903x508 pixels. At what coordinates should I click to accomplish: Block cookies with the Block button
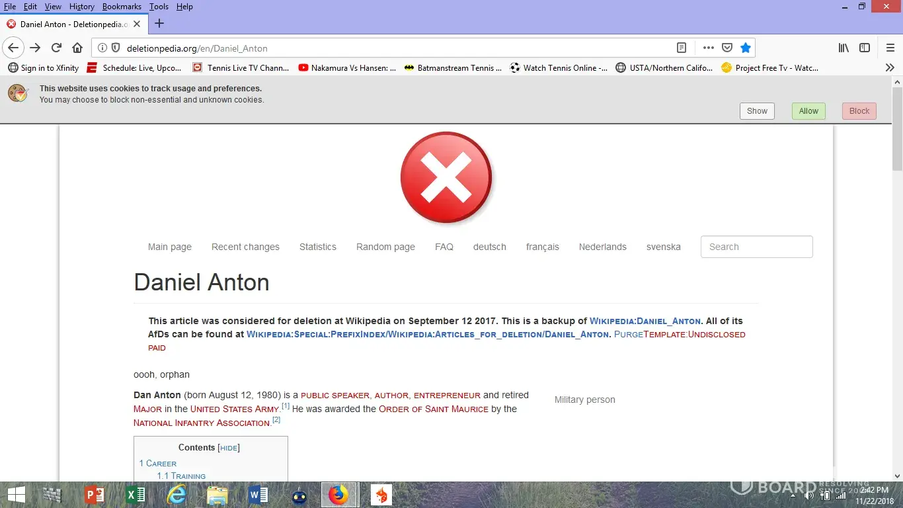[859, 111]
